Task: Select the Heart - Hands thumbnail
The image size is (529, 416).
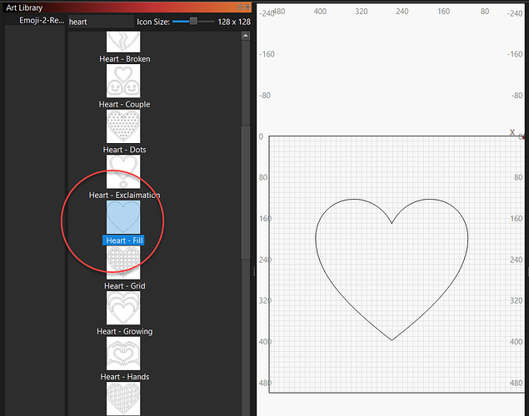Action: (x=123, y=354)
